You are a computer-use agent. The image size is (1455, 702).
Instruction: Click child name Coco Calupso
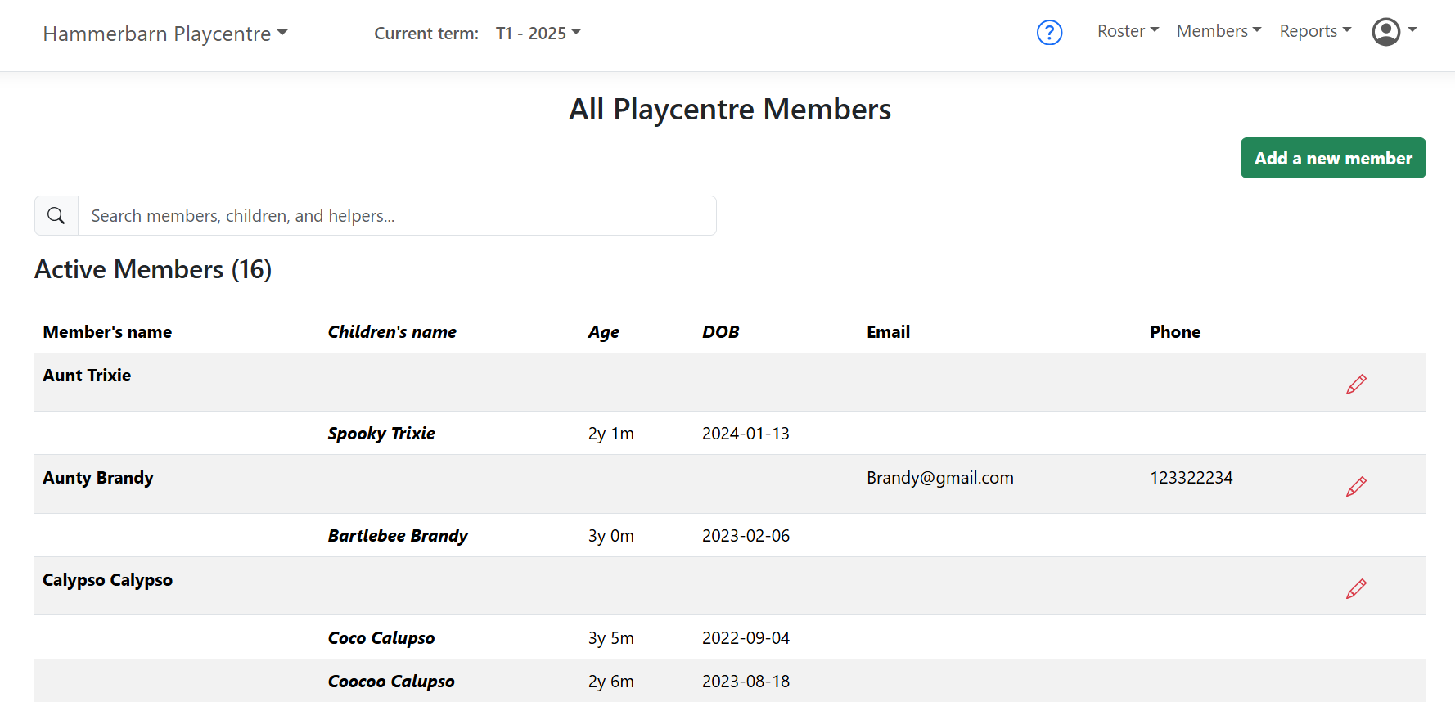point(381,638)
